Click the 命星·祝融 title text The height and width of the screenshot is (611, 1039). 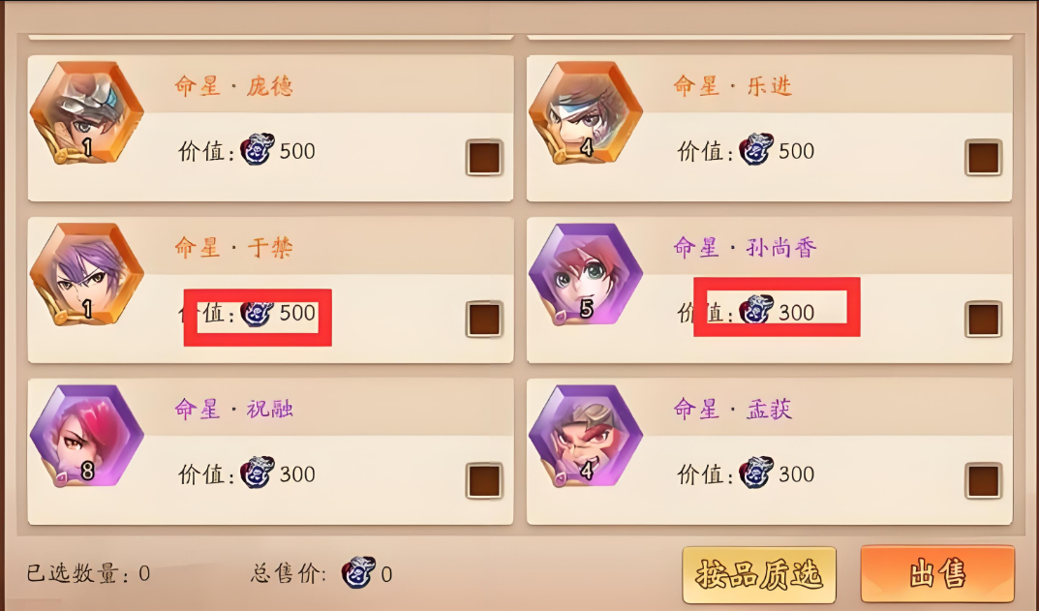234,409
